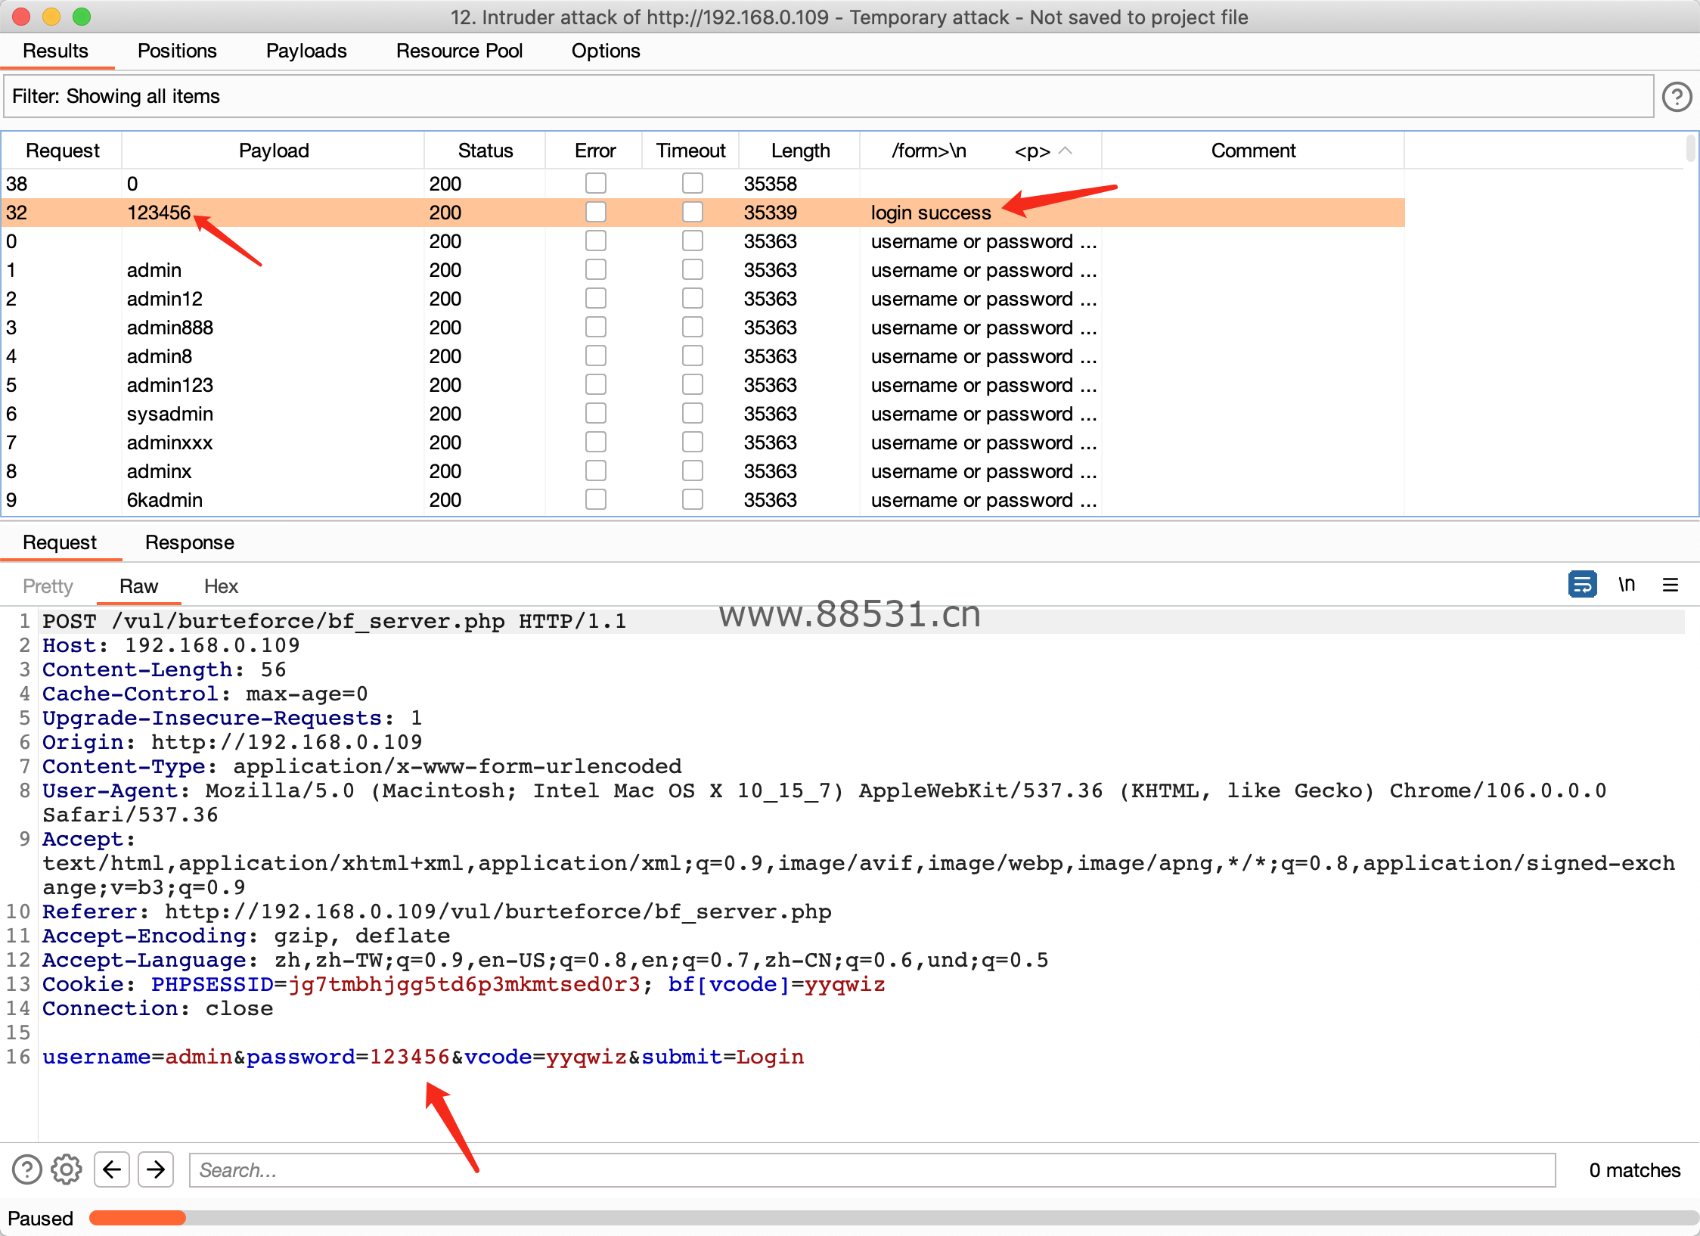Open the Filter: Showing all items bar
Screen dimensions: 1700x1236
828,96
